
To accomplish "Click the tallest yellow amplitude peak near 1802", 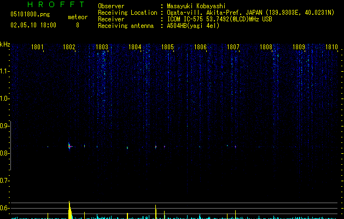I will 69,210.
